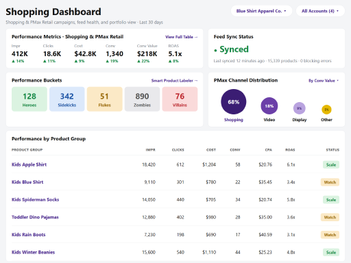351x263 pixels.
Task: Click the Scale badge for Kids Apple Shirt
Action: (x=331, y=164)
